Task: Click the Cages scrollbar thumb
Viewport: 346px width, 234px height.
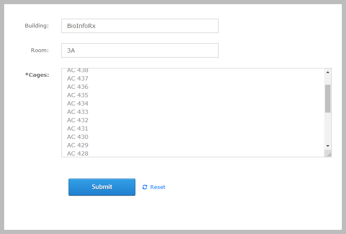Action: [328, 98]
